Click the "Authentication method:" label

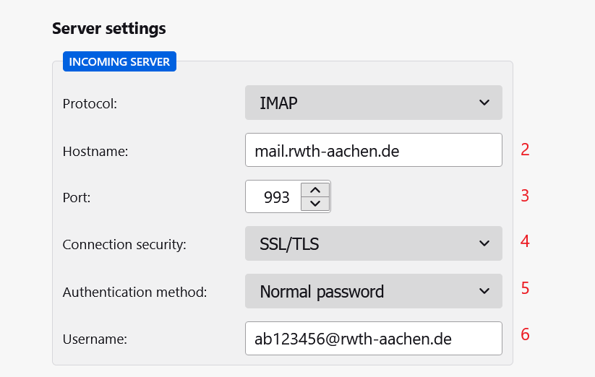click(134, 292)
